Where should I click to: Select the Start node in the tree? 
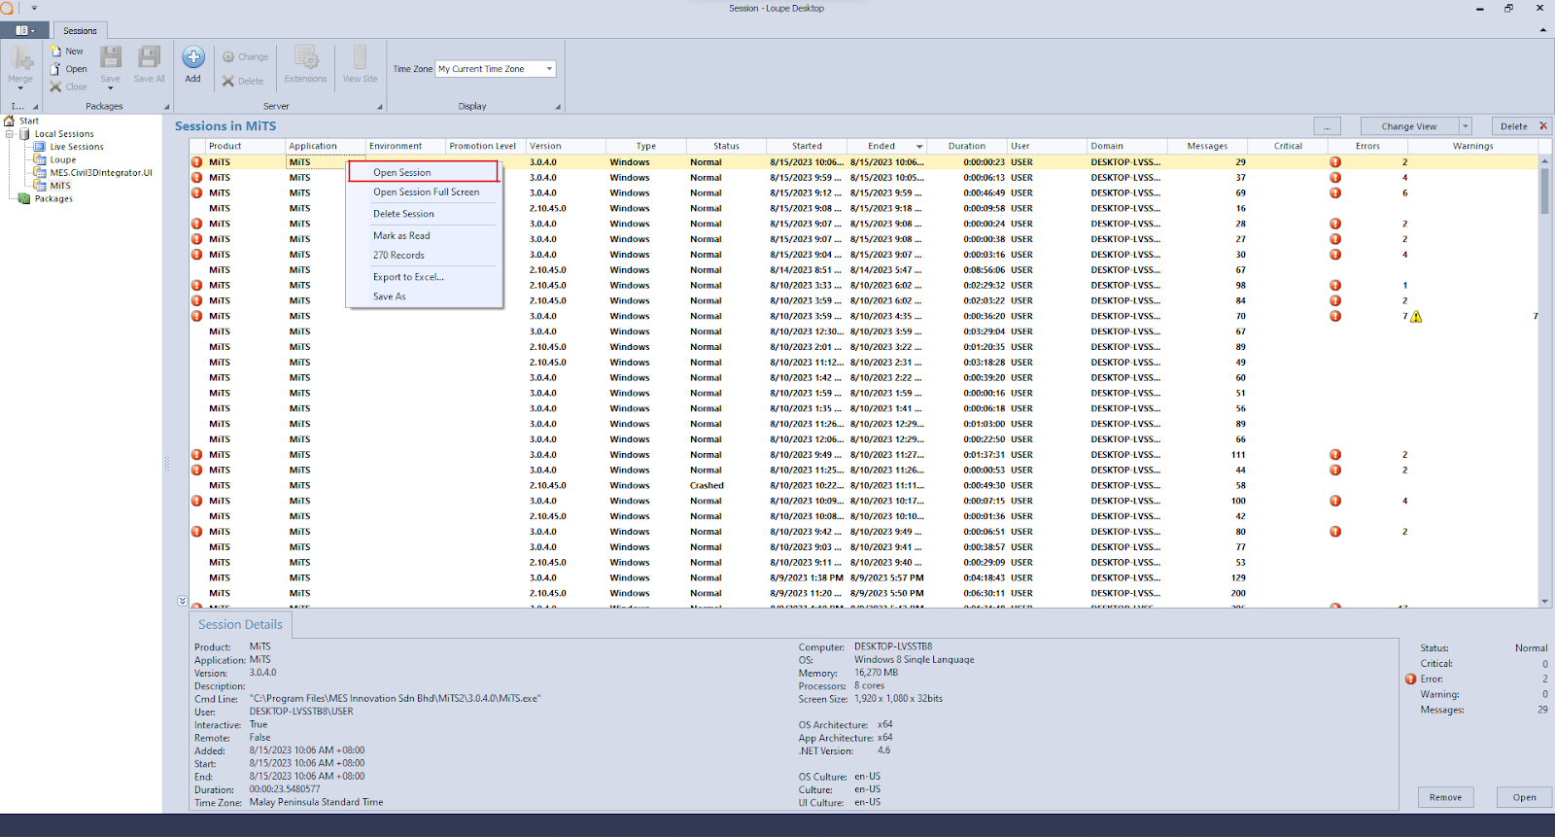click(29, 122)
